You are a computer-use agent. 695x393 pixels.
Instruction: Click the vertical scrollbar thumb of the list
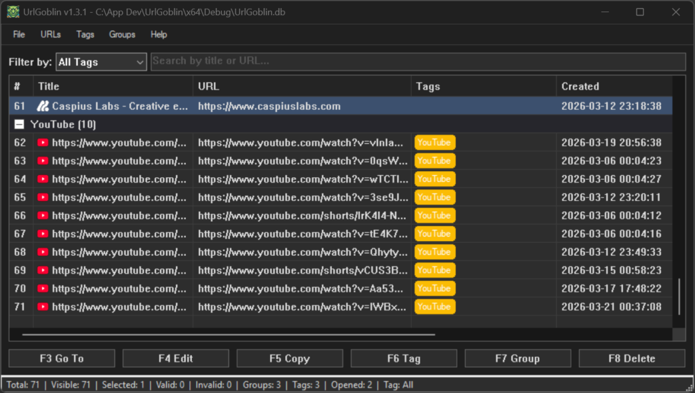point(679,295)
